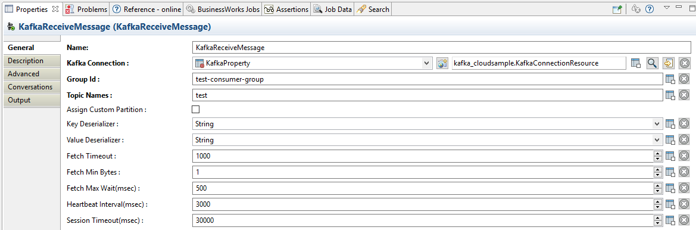
Task: Pin the Properties view to selection
Action: (617, 10)
